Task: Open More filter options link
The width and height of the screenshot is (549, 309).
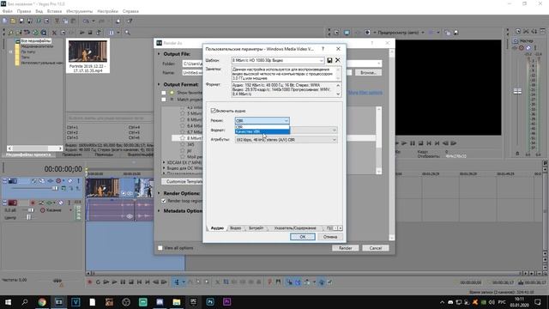Action: coord(365,93)
